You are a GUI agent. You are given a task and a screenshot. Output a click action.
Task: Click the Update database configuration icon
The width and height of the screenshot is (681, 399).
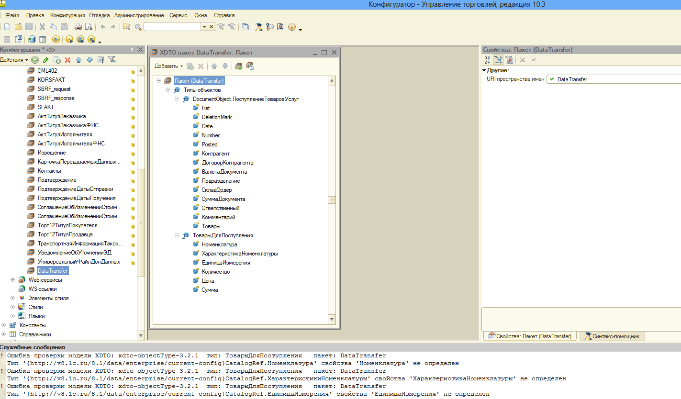click(x=32, y=39)
